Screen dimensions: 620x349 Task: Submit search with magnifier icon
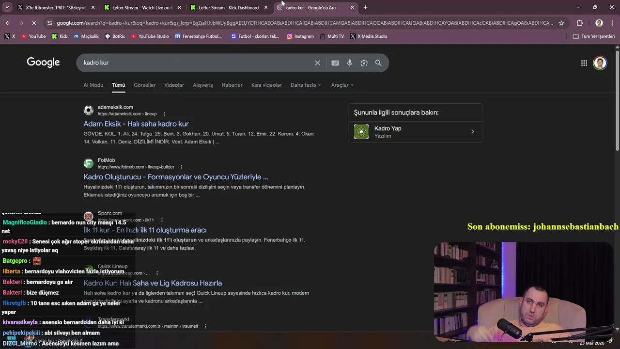(x=378, y=63)
